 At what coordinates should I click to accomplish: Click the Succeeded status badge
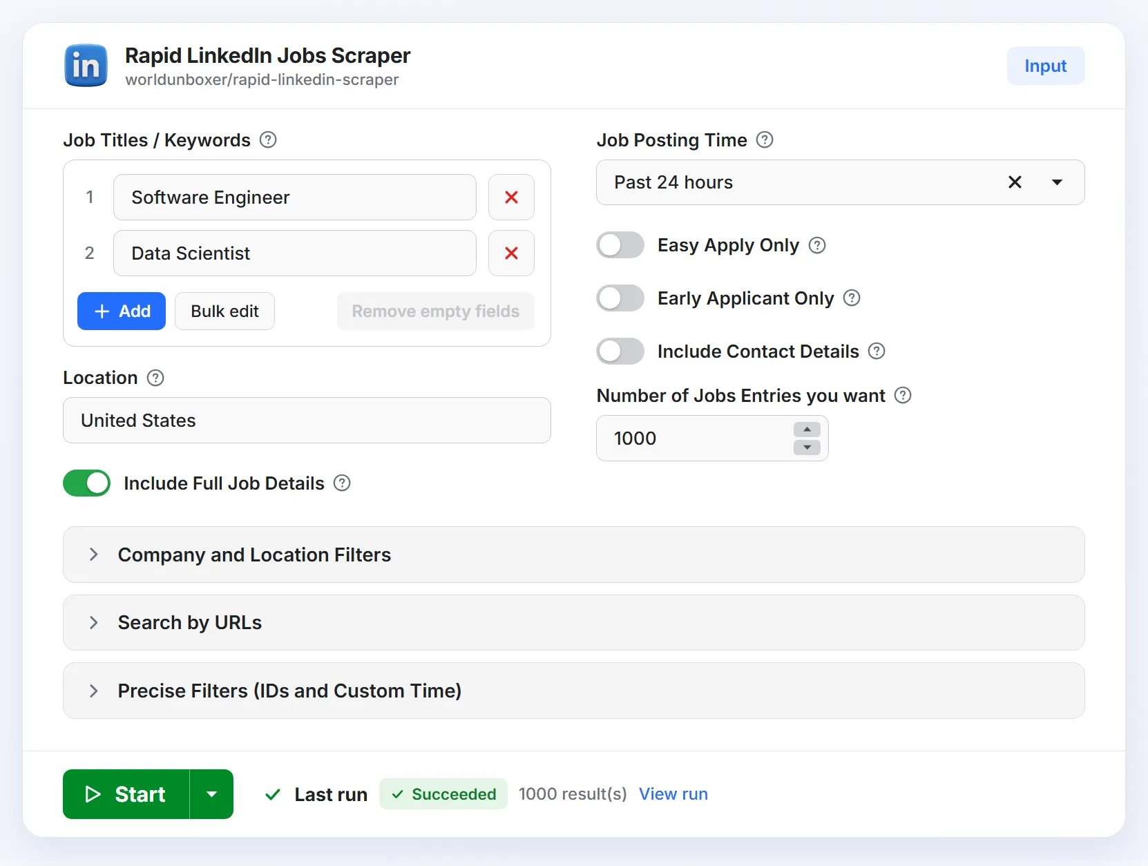pyautogui.click(x=443, y=794)
